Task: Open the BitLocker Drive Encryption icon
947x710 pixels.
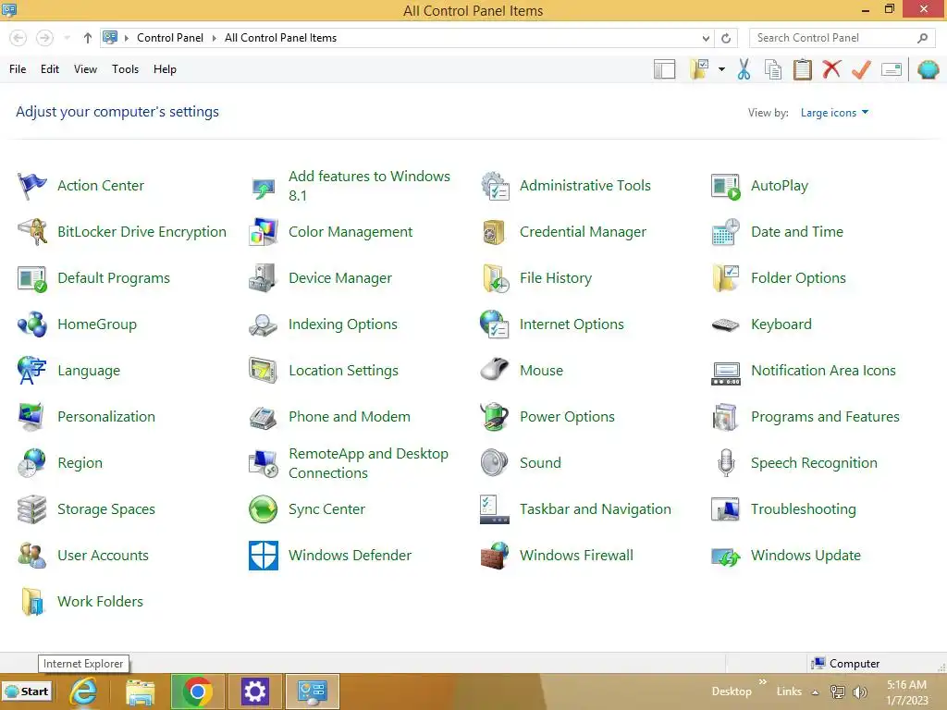Action: point(32,232)
